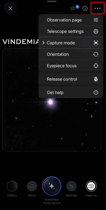Click the crosshair icon next to Eyepiece focus

coord(96,66)
